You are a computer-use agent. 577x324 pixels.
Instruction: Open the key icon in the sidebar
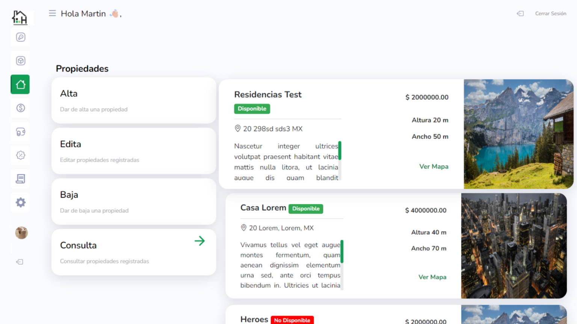[21, 37]
